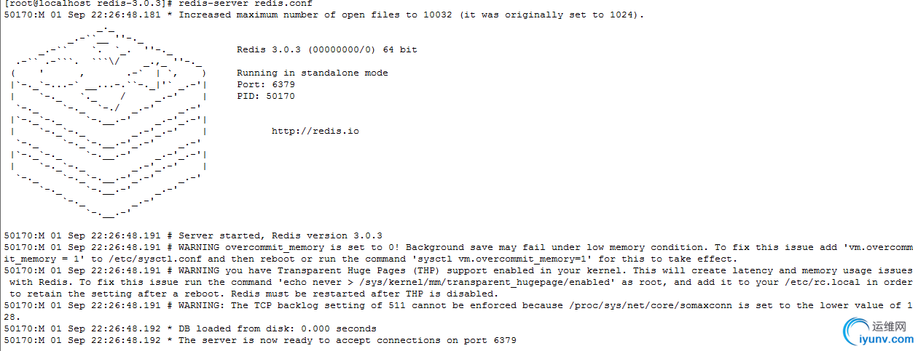The image size is (918, 351).
Task: Click the Redis 3.0.3 64 bit version text
Action: [x=327, y=49]
